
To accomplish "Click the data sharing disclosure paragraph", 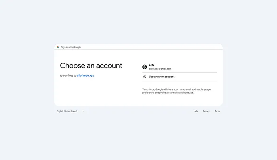I will [176, 91].
